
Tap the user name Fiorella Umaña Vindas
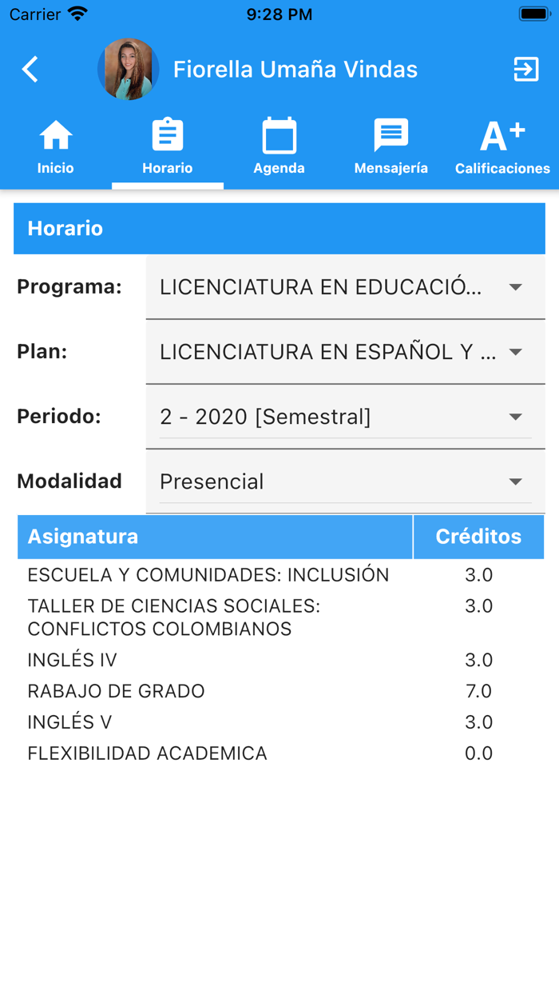click(x=295, y=70)
